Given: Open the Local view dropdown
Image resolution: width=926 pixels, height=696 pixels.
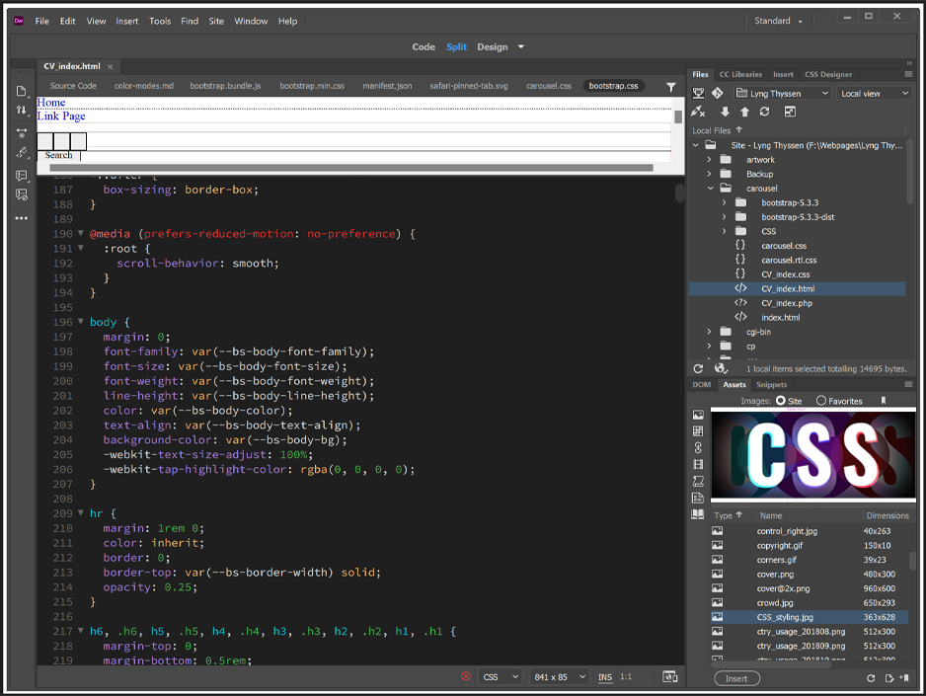Looking at the screenshot, I should (875, 94).
